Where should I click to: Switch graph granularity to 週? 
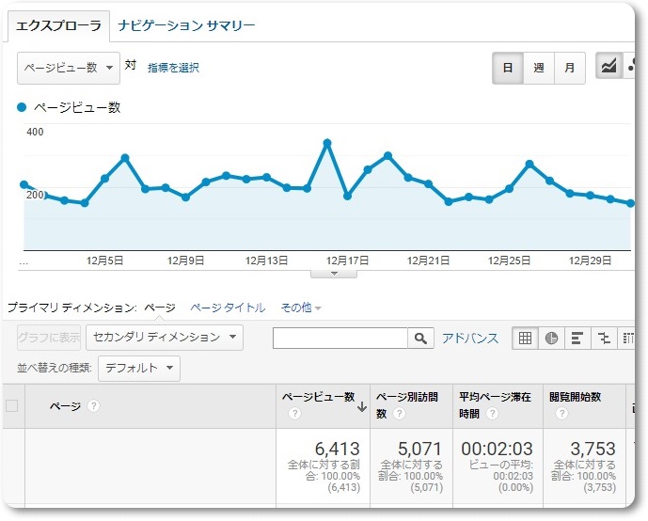(538, 68)
